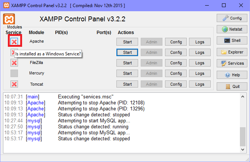Launch the Shell terminal
Screen dimensions: 250x162
[x=232, y=40]
